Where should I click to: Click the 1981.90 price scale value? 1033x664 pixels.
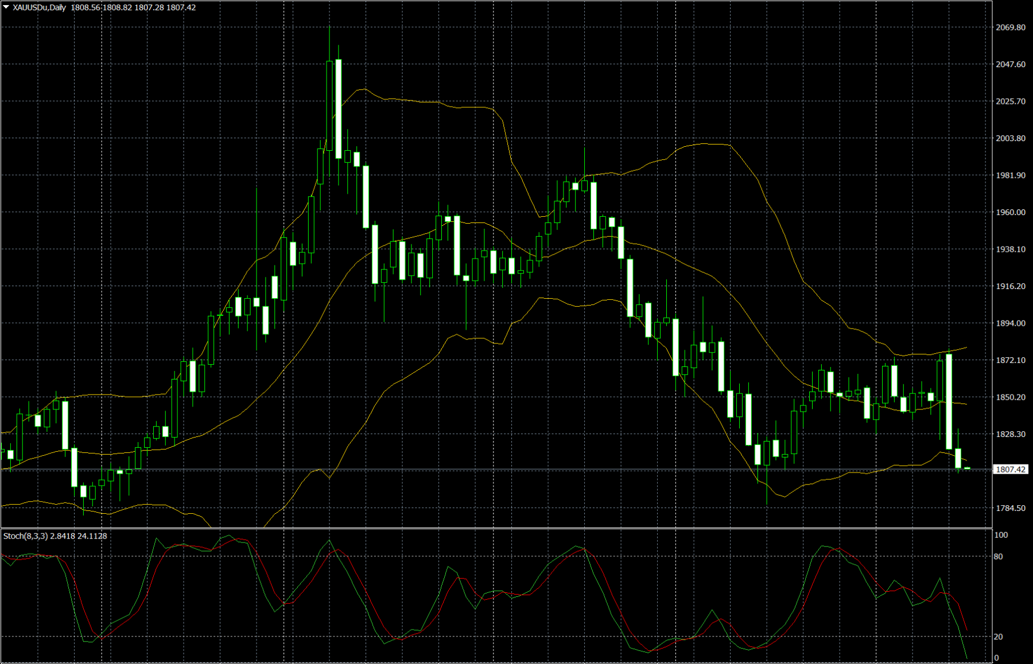pyautogui.click(x=1011, y=175)
